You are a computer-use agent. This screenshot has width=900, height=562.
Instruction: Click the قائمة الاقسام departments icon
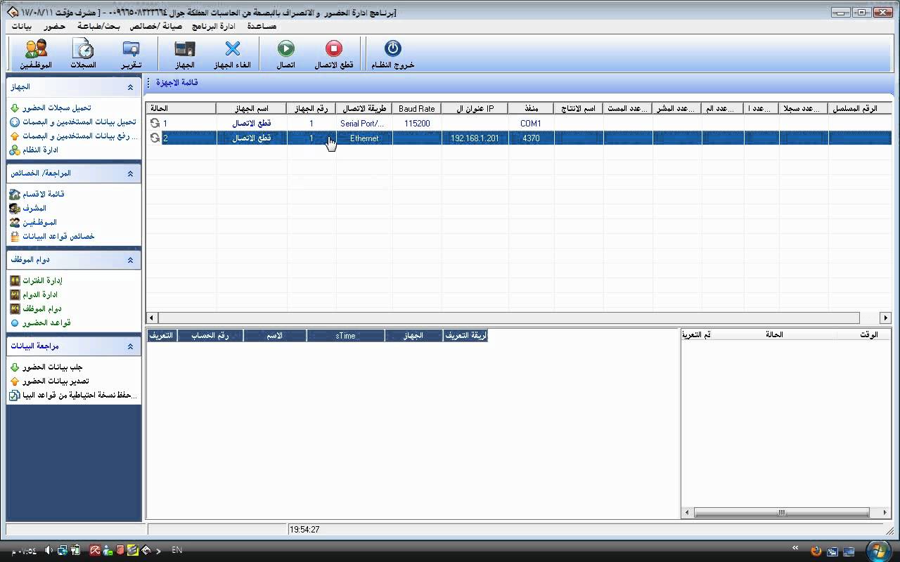coord(15,194)
